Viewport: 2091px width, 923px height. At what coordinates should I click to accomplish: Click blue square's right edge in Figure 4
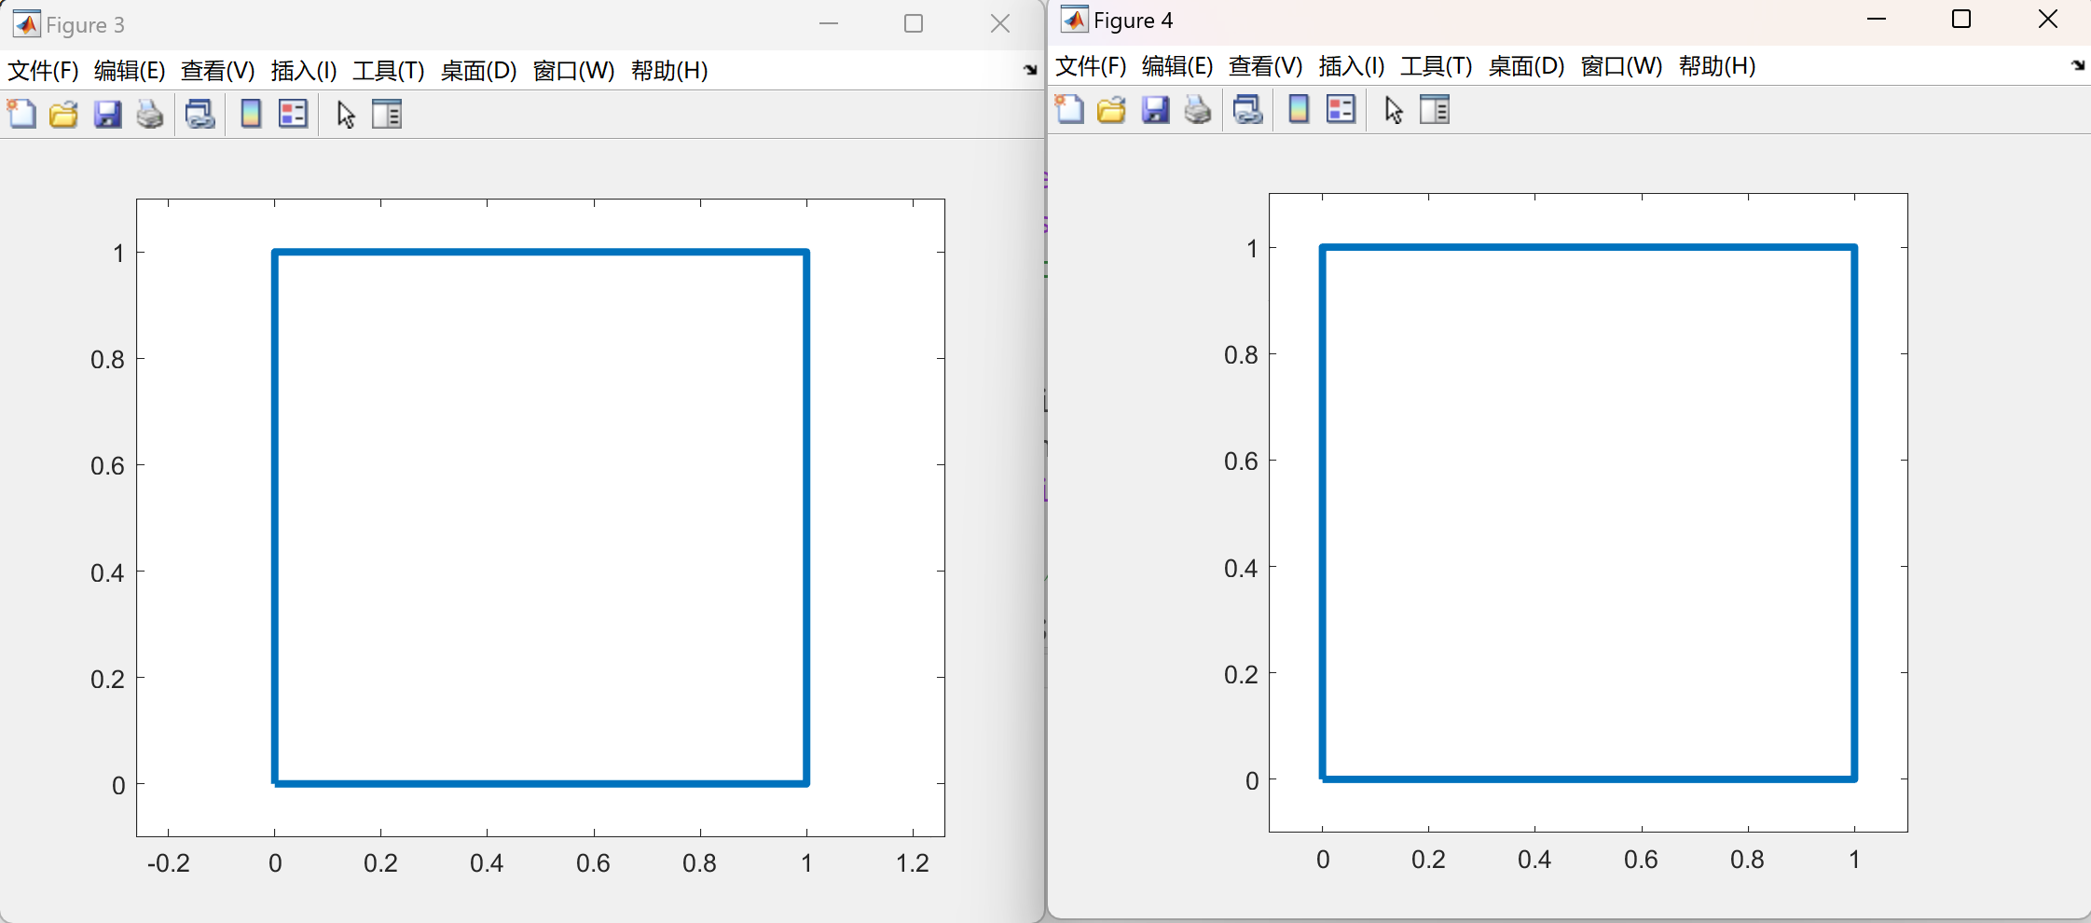point(1854,513)
